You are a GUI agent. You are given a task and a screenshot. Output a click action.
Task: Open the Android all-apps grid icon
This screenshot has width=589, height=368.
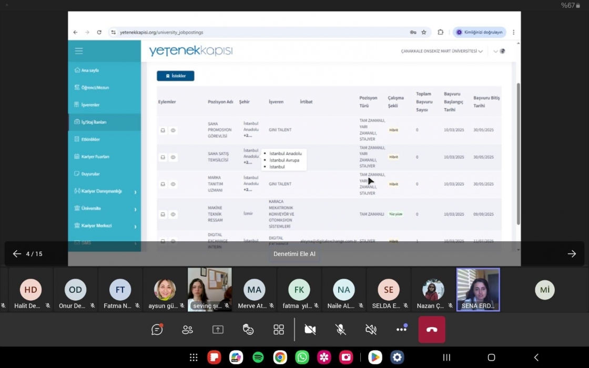pyautogui.click(x=194, y=357)
